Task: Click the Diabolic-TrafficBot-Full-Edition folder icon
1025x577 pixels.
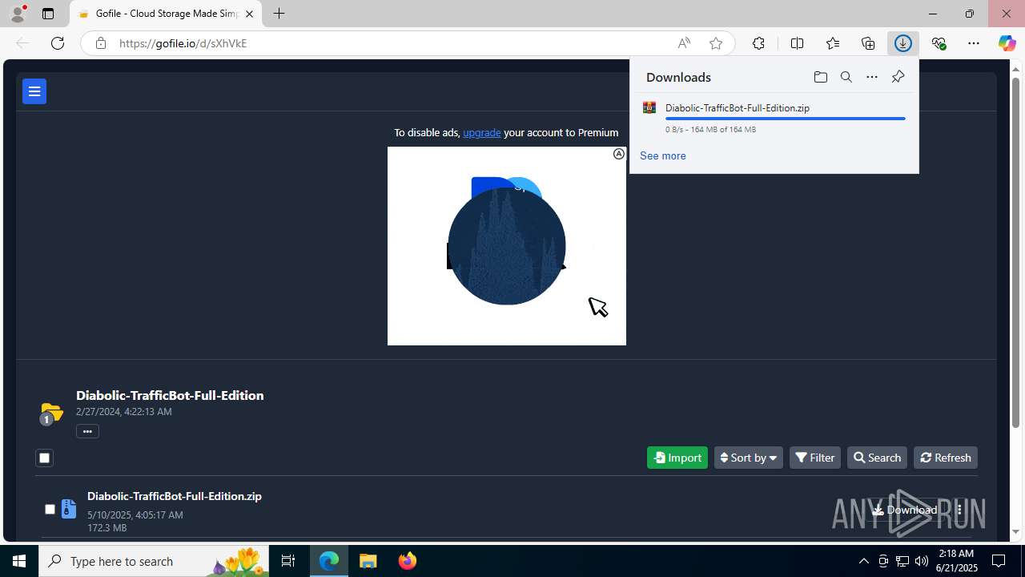Action: coord(51,413)
